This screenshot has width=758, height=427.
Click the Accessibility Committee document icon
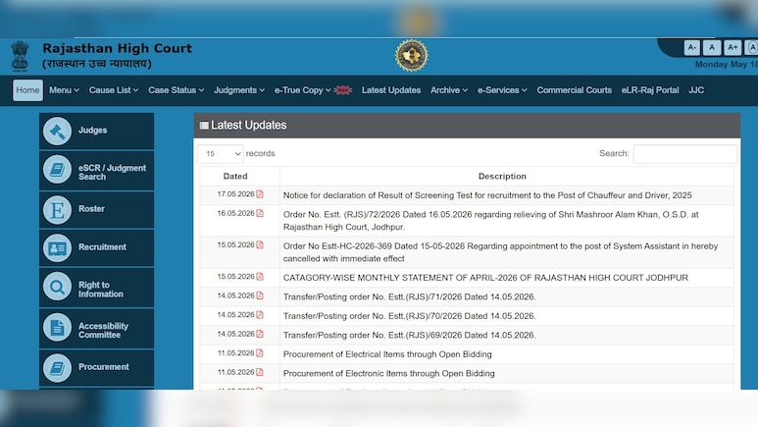(x=57, y=327)
